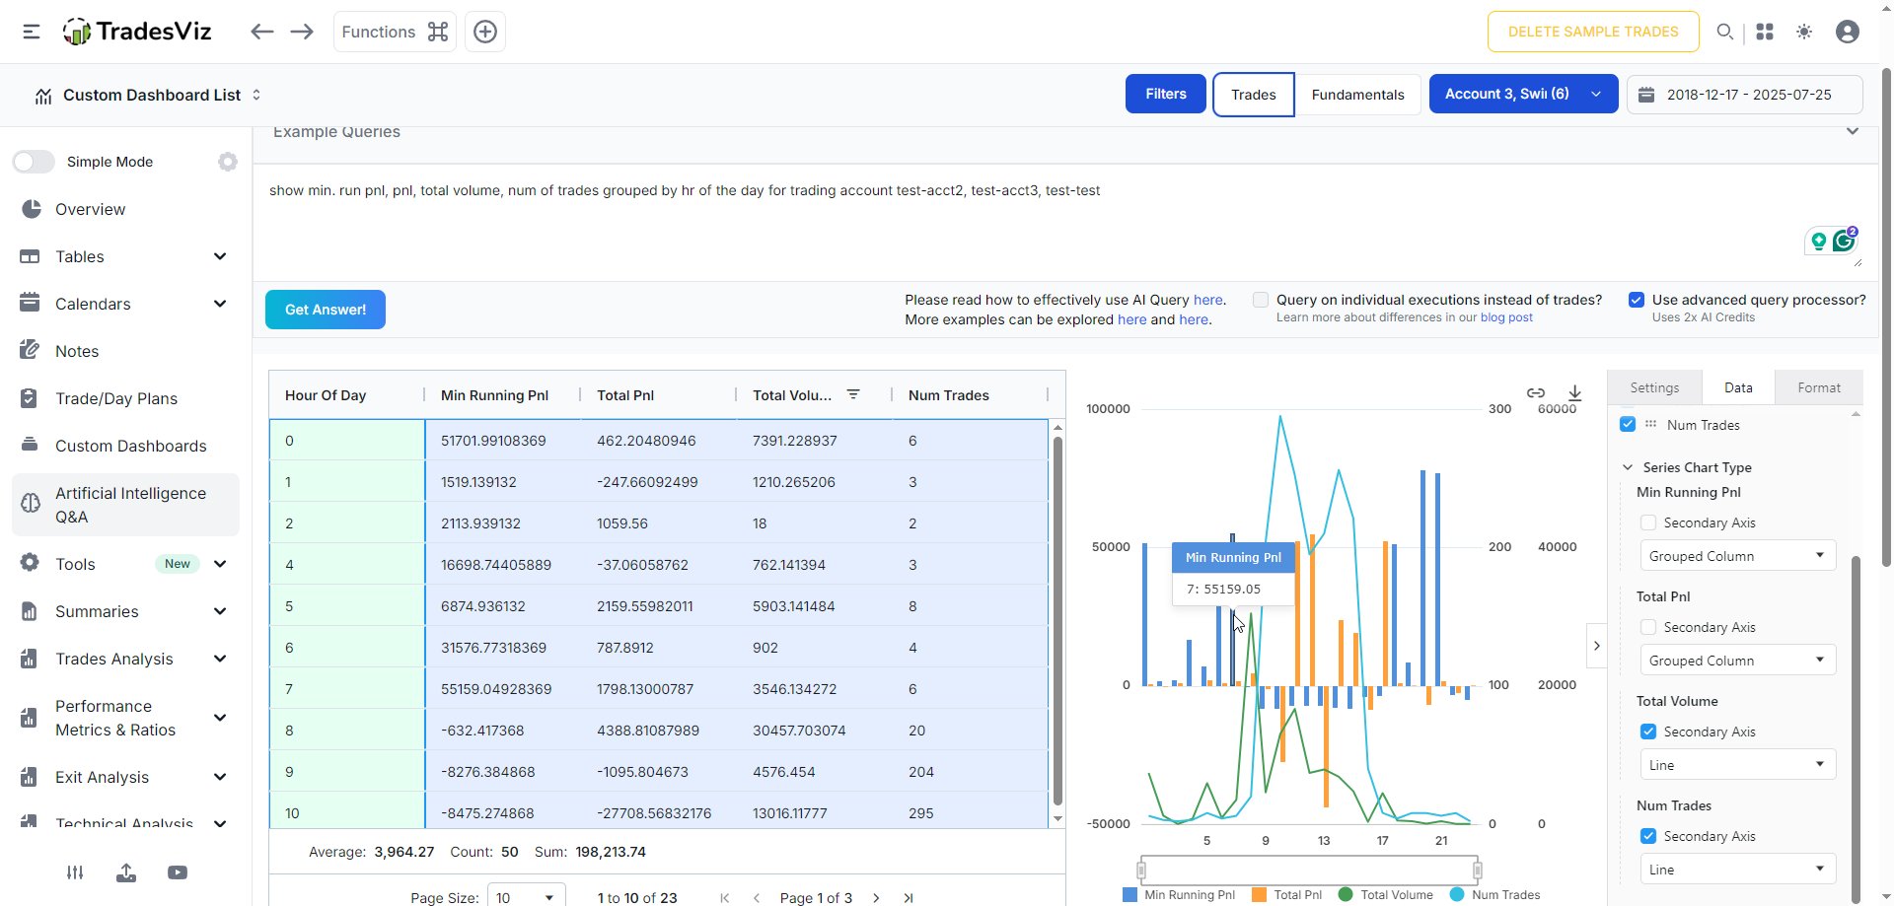Screen dimensions: 1894x906
Task: Open the Functions shortcut button
Action: click(x=395, y=32)
